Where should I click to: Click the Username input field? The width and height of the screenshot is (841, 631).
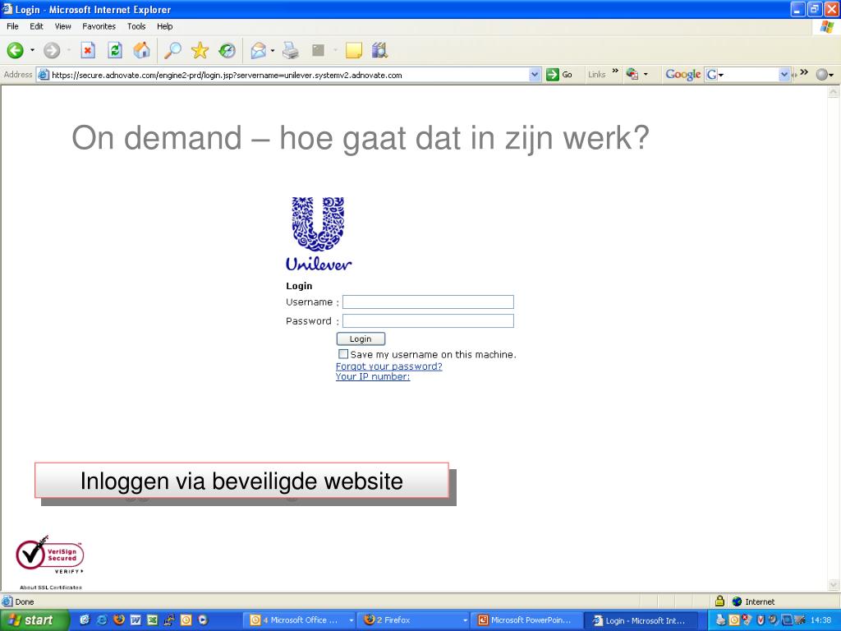(428, 302)
